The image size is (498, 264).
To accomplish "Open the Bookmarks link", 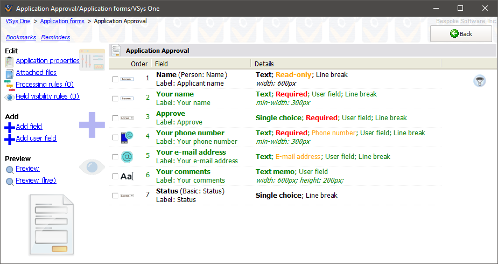I will click(x=21, y=37).
